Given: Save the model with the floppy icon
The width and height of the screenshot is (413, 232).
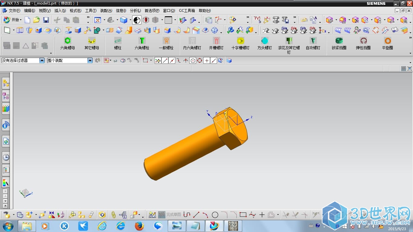Looking at the screenshot, I should 46,20.
